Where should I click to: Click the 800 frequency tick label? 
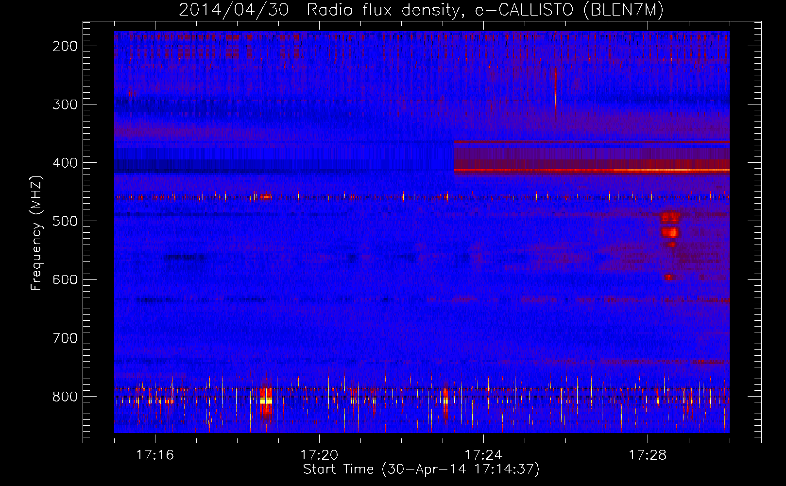point(65,396)
